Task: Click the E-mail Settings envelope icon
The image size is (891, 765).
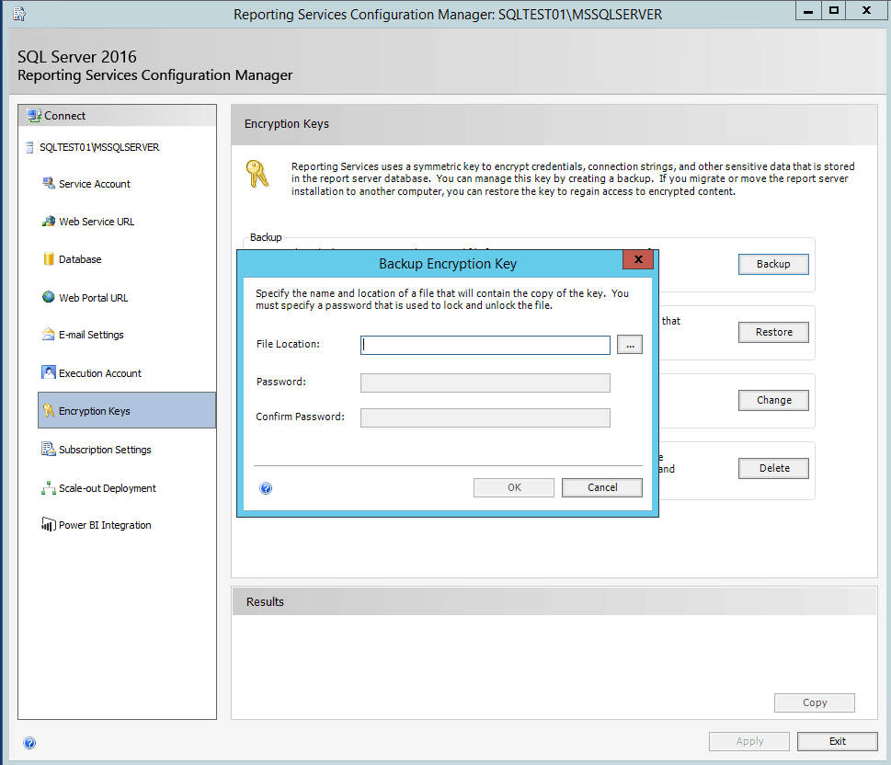Action: [49, 334]
